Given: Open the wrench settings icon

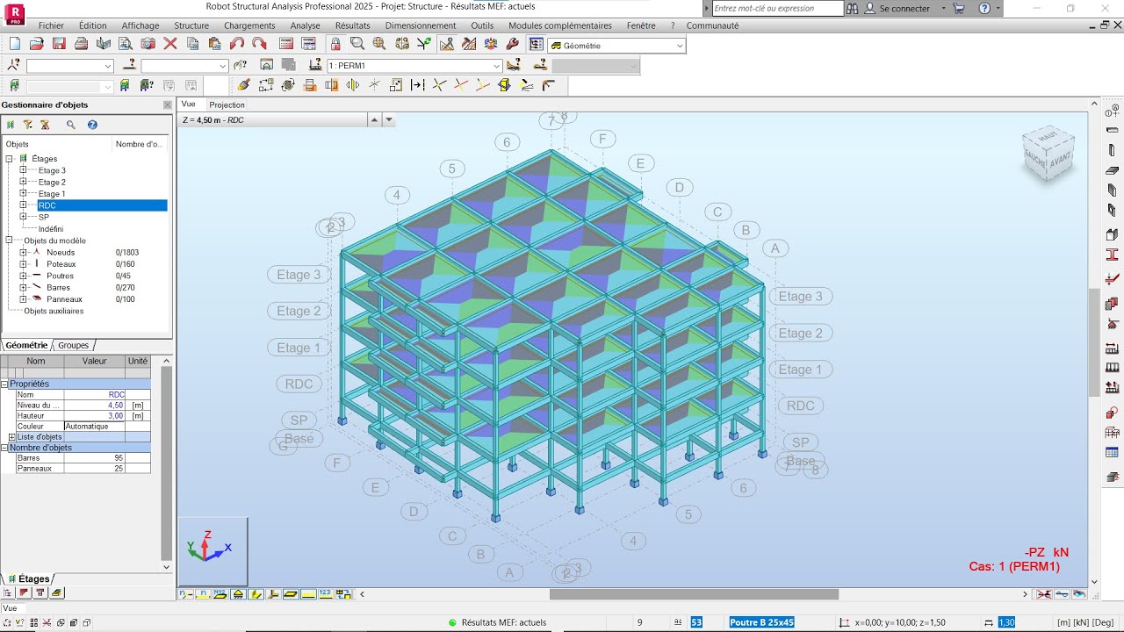Looking at the screenshot, I should [513, 44].
